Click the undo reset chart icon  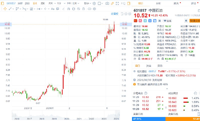(x=122, y=14)
